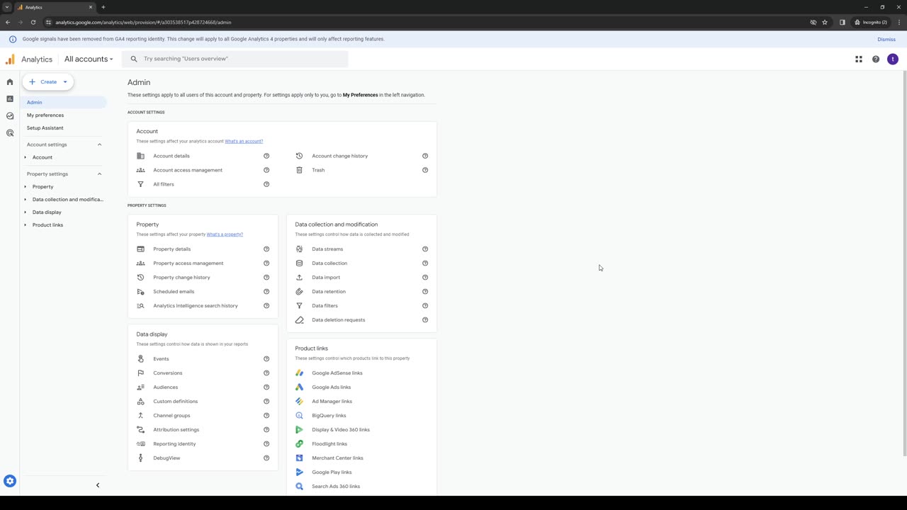Click the Merchant Center links icon
The width and height of the screenshot is (907, 510).
(x=299, y=458)
